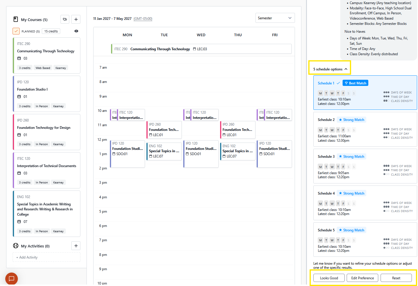Click the Looks Good button
418x286 pixels.
coord(329,278)
